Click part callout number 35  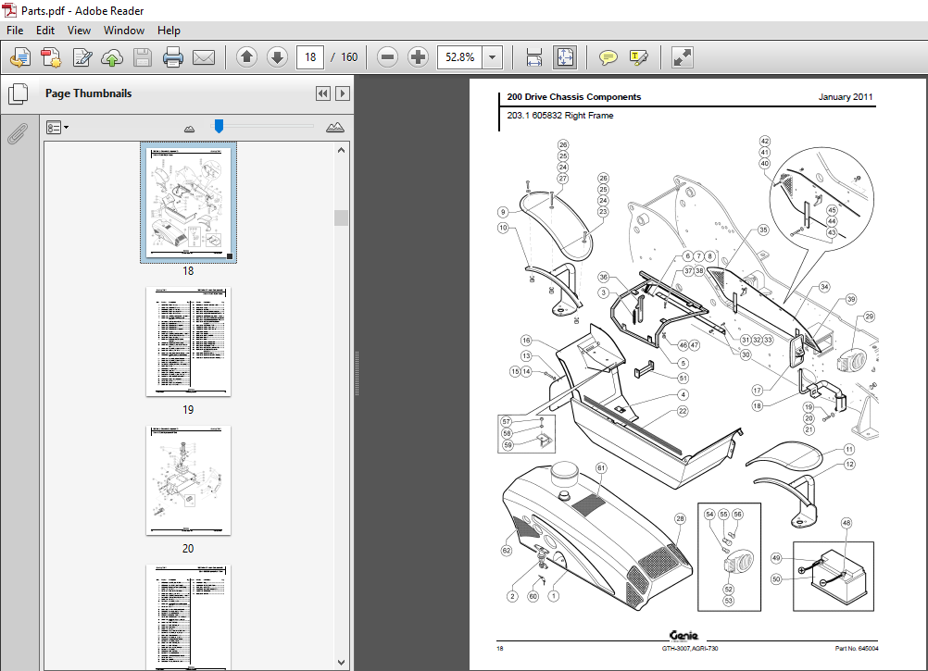pyautogui.click(x=763, y=230)
